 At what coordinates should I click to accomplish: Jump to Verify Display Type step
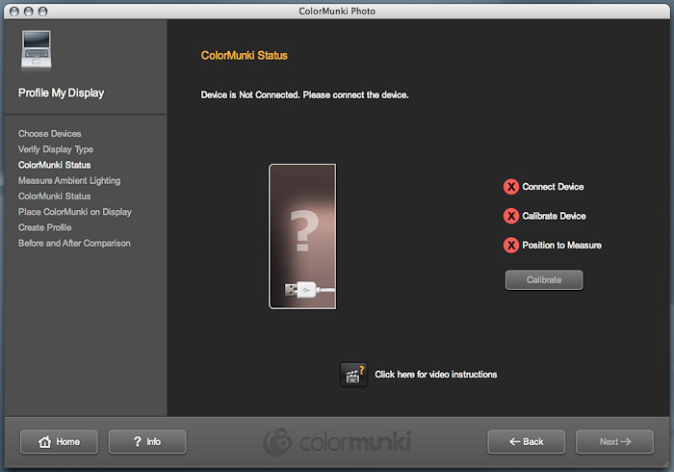point(56,149)
